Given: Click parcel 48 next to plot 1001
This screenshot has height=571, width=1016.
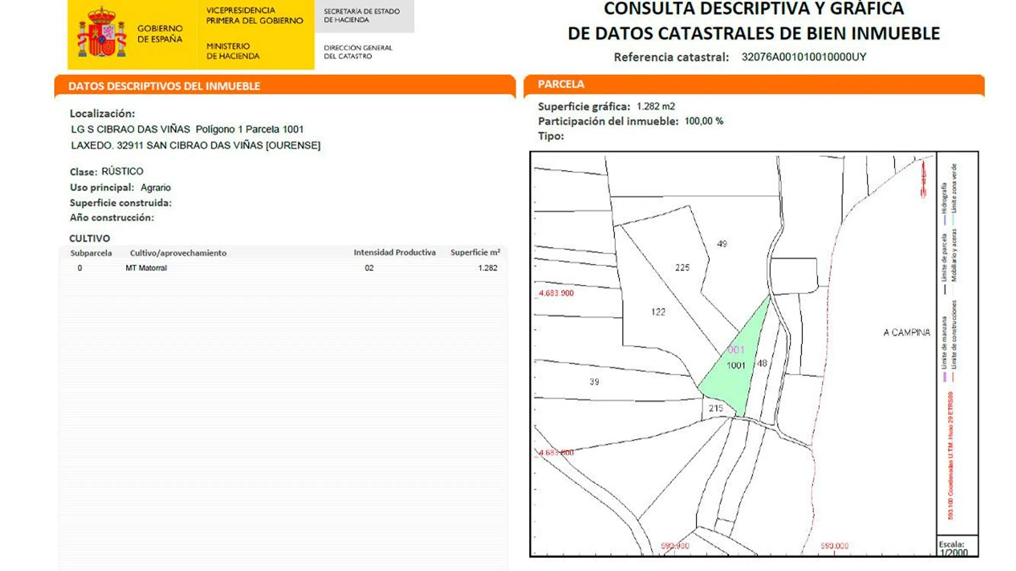Looking at the screenshot, I should click(762, 363).
